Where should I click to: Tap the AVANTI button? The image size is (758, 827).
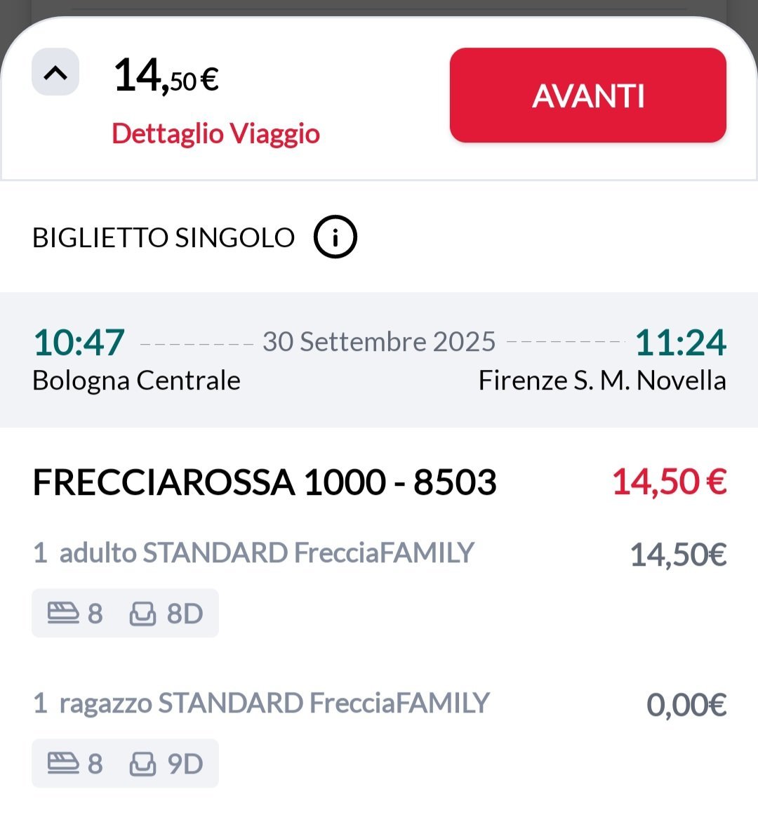coord(587,95)
